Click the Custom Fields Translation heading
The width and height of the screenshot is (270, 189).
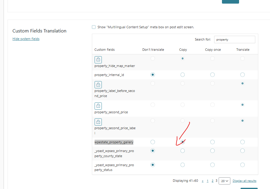click(x=39, y=31)
